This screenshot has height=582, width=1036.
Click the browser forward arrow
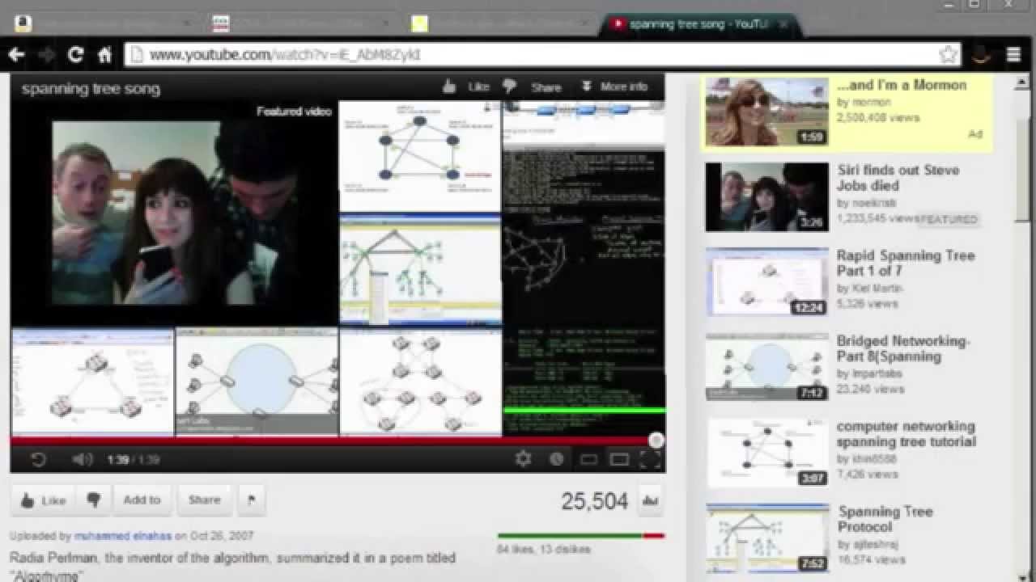click(x=47, y=55)
